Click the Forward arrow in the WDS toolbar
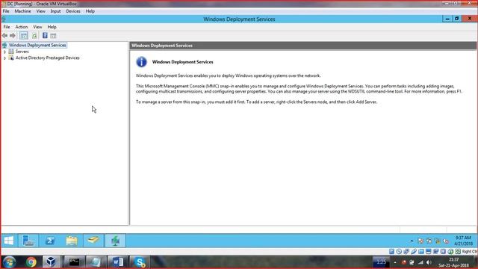 (13, 36)
